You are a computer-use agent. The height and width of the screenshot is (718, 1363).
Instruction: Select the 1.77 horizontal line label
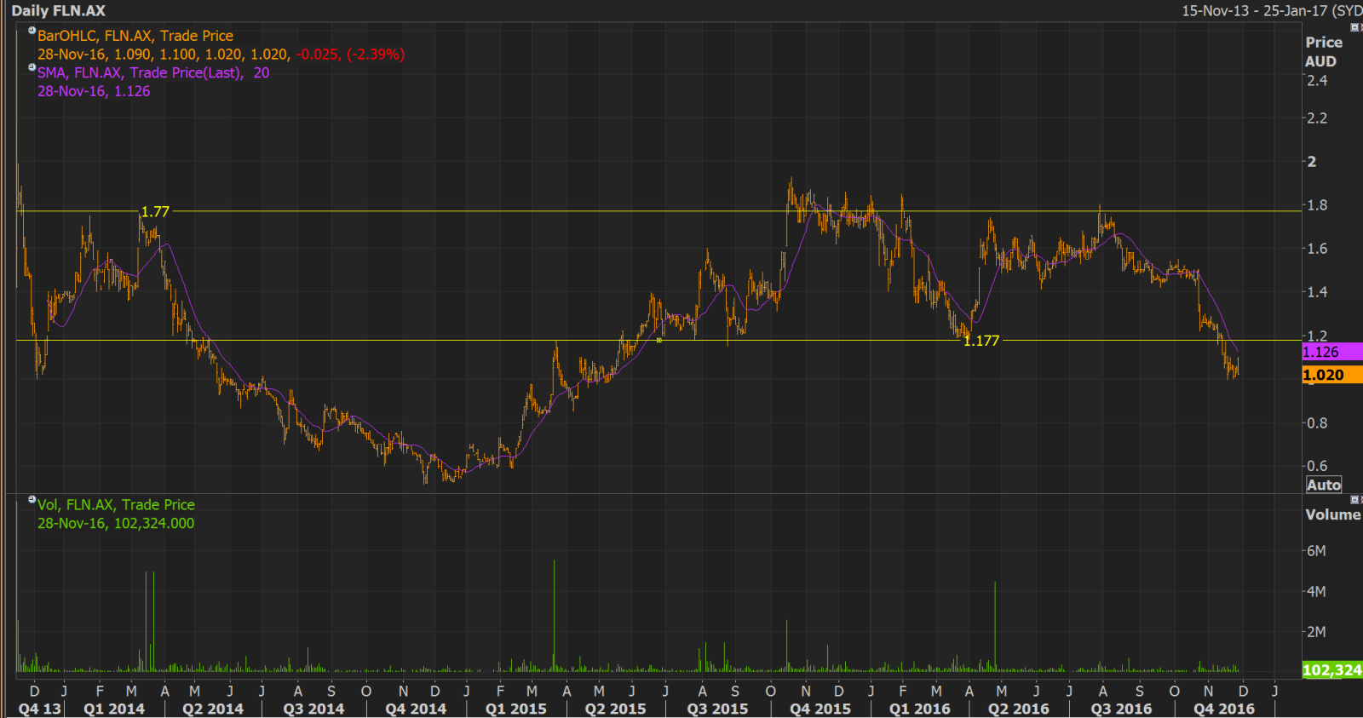(x=155, y=211)
